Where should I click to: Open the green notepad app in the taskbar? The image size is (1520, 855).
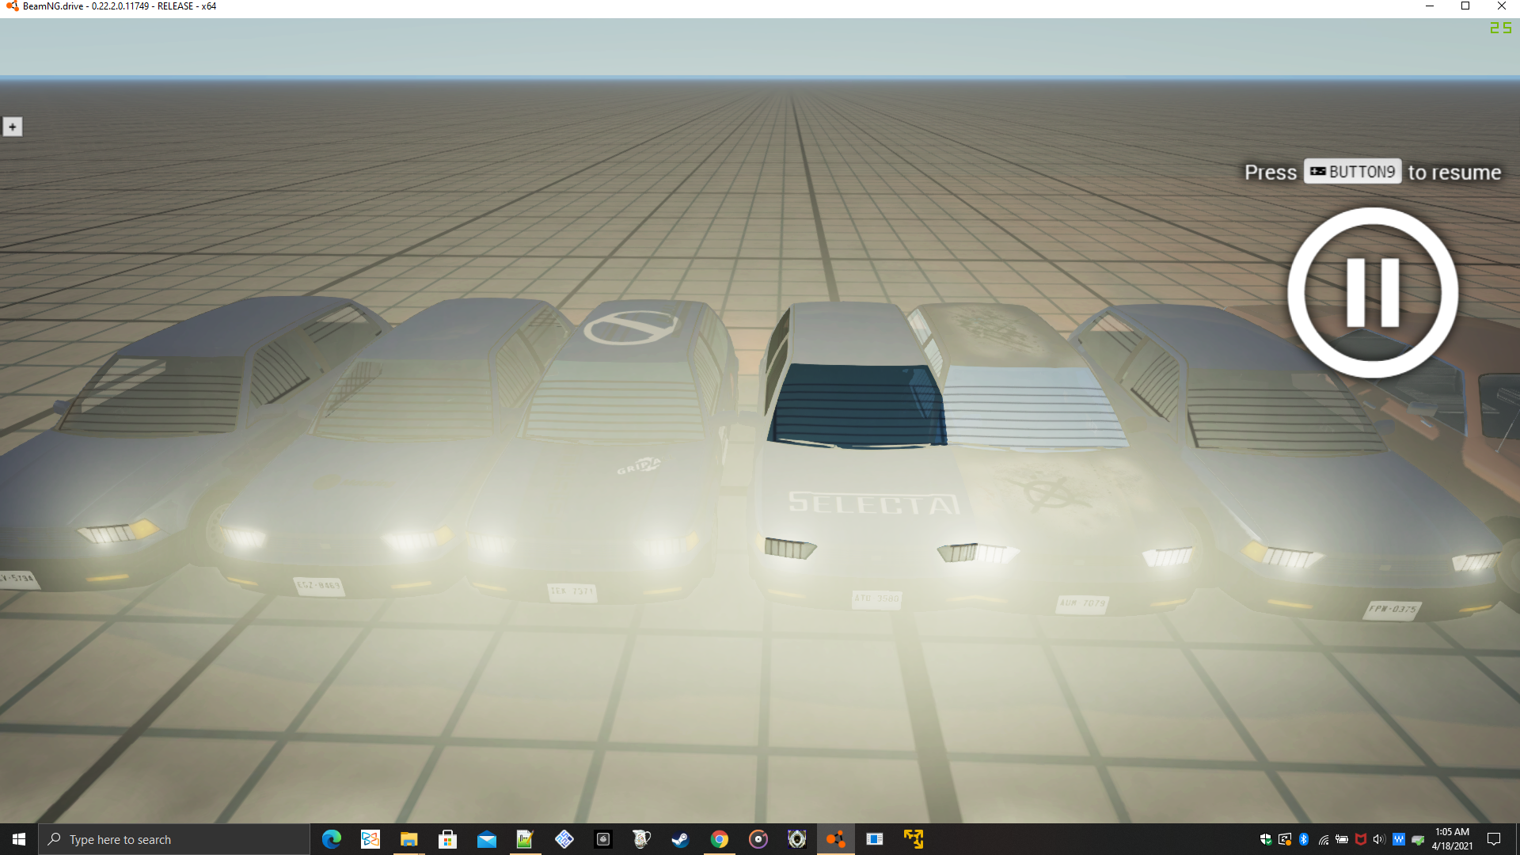click(525, 839)
